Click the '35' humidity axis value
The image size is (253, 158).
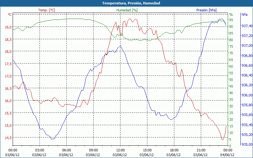231,100
